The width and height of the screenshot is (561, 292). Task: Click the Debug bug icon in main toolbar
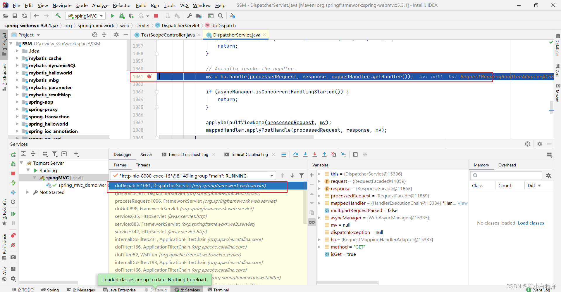point(122,16)
